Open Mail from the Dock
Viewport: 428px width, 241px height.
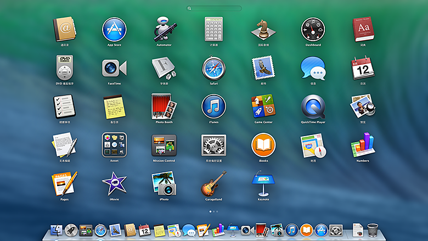coord(115,231)
